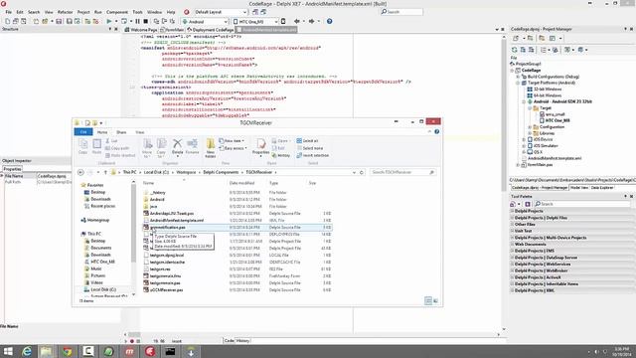636x358 pixels.
Task: Open Chrome from the taskbar
Action: point(68,351)
